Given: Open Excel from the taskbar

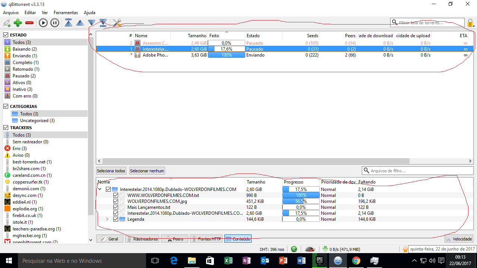Looking at the screenshot, I should (228, 261).
